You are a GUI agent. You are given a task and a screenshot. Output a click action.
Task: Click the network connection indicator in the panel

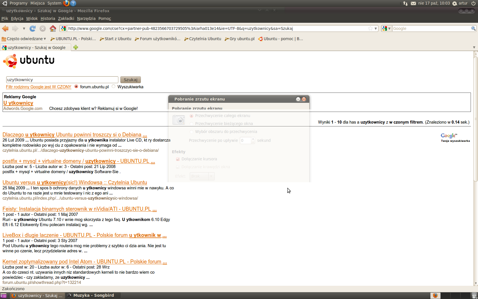click(405, 3)
